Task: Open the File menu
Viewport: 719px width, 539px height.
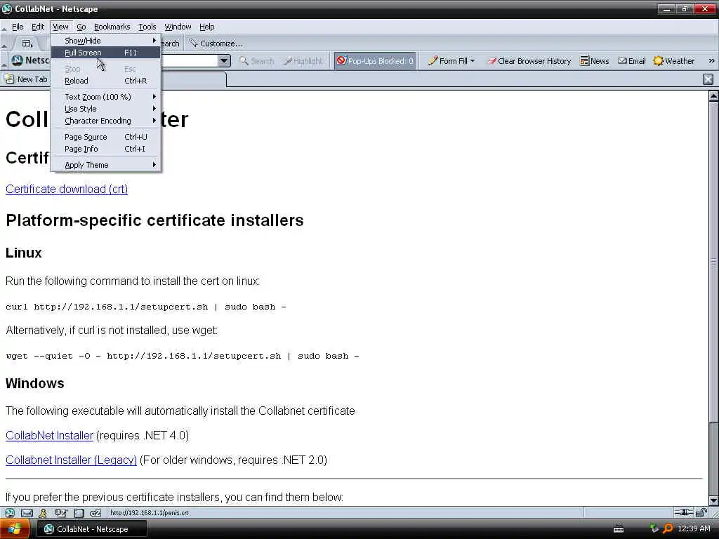Action: coord(18,27)
